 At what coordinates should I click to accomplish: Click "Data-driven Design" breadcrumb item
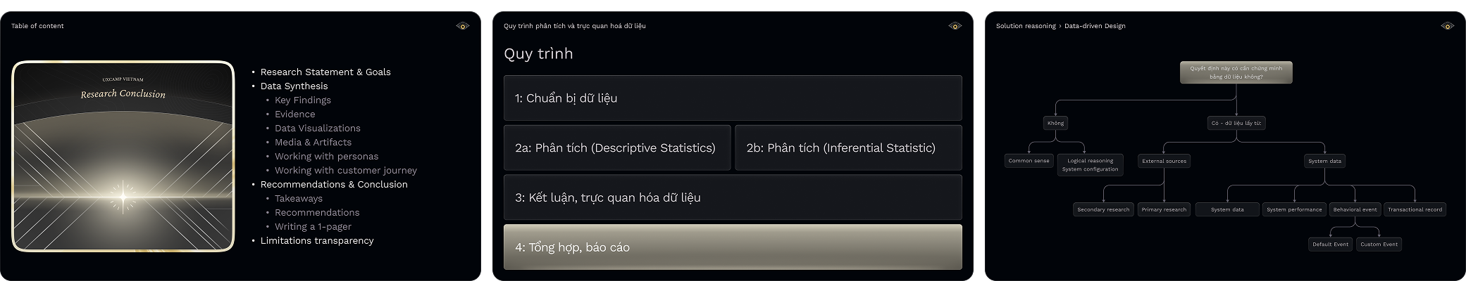click(1095, 26)
